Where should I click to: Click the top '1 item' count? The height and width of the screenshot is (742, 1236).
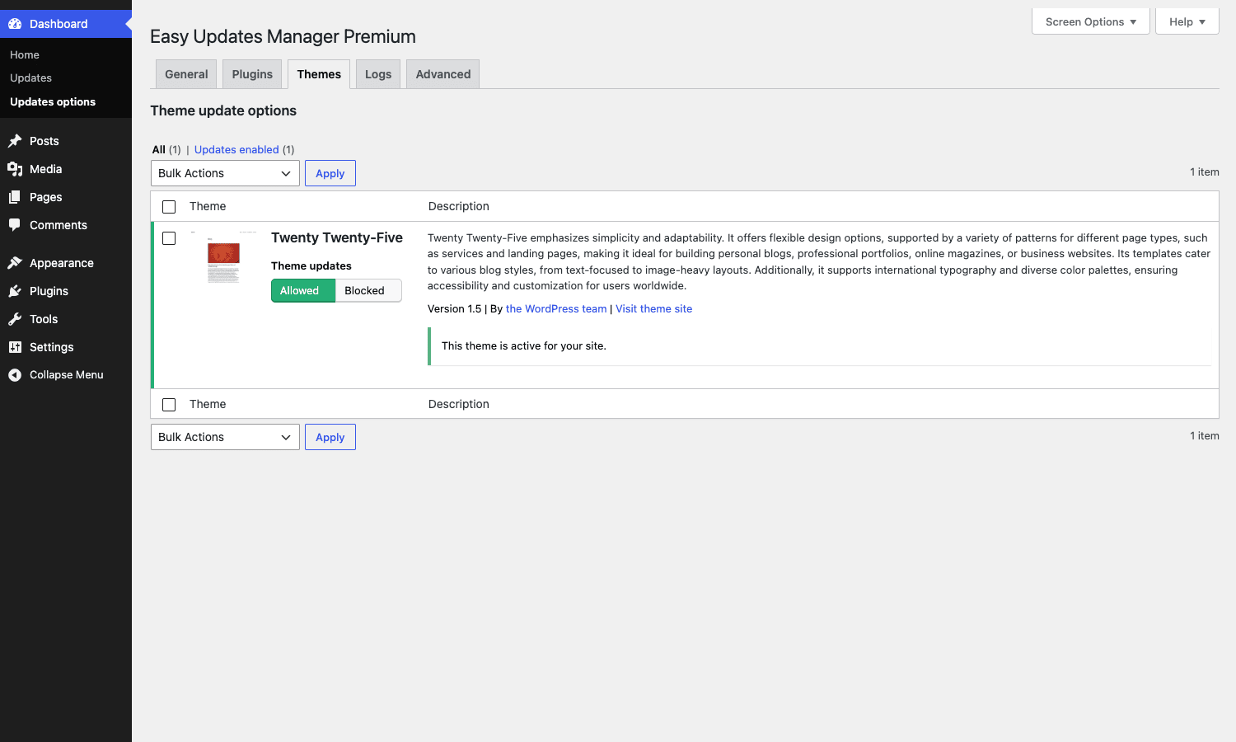(1205, 172)
